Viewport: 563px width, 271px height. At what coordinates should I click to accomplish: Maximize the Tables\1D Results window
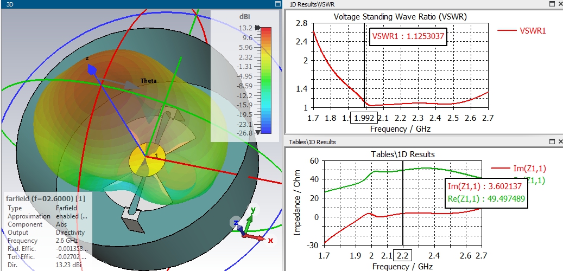point(552,141)
